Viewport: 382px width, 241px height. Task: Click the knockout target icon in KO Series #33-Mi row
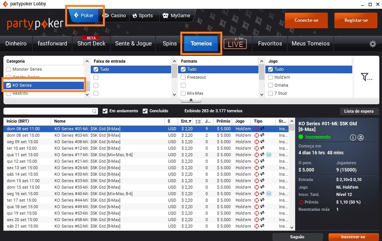pos(257,181)
